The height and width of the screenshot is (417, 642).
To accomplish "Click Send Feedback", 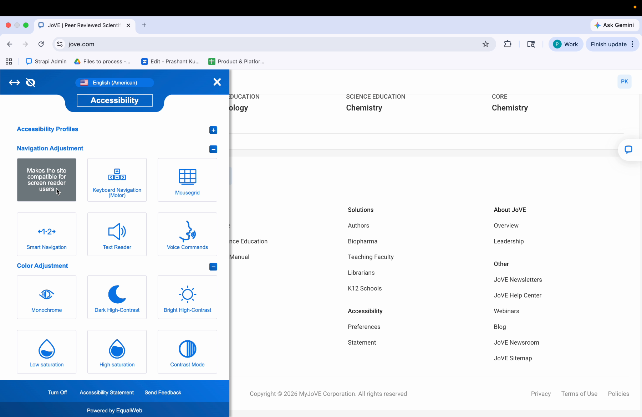I will (163, 392).
